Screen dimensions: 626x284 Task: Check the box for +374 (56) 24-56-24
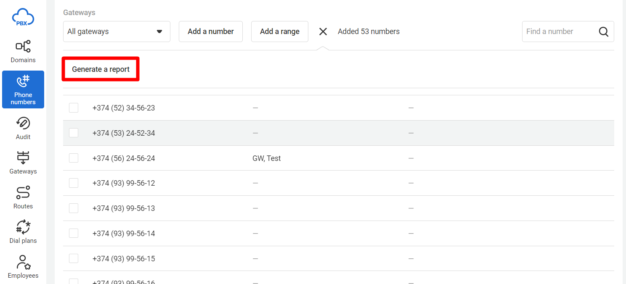(x=74, y=158)
